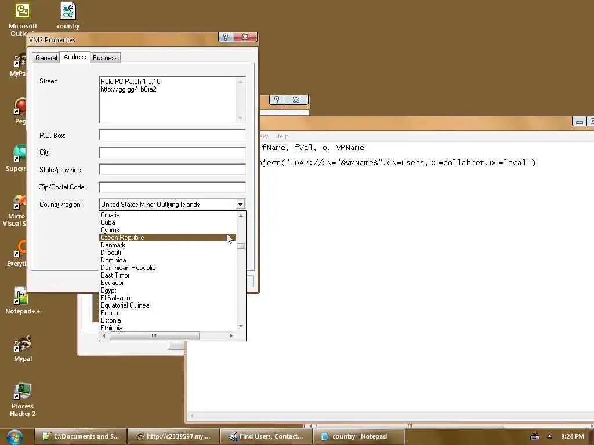Click the Notepad horizontal scroll-left arrow
This screenshot has height=445, width=594.
click(x=192, y=415)
